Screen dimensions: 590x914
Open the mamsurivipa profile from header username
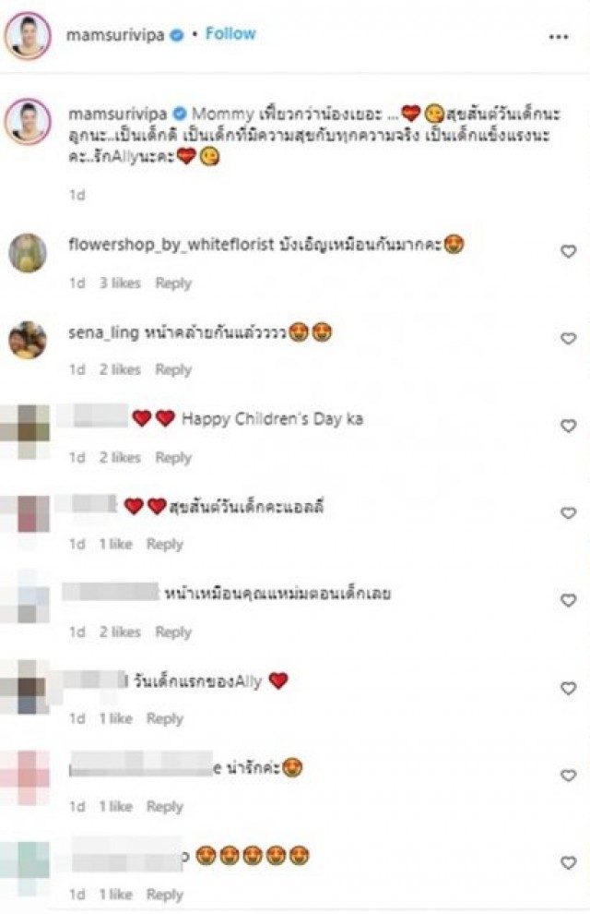(x=115, y=36)
